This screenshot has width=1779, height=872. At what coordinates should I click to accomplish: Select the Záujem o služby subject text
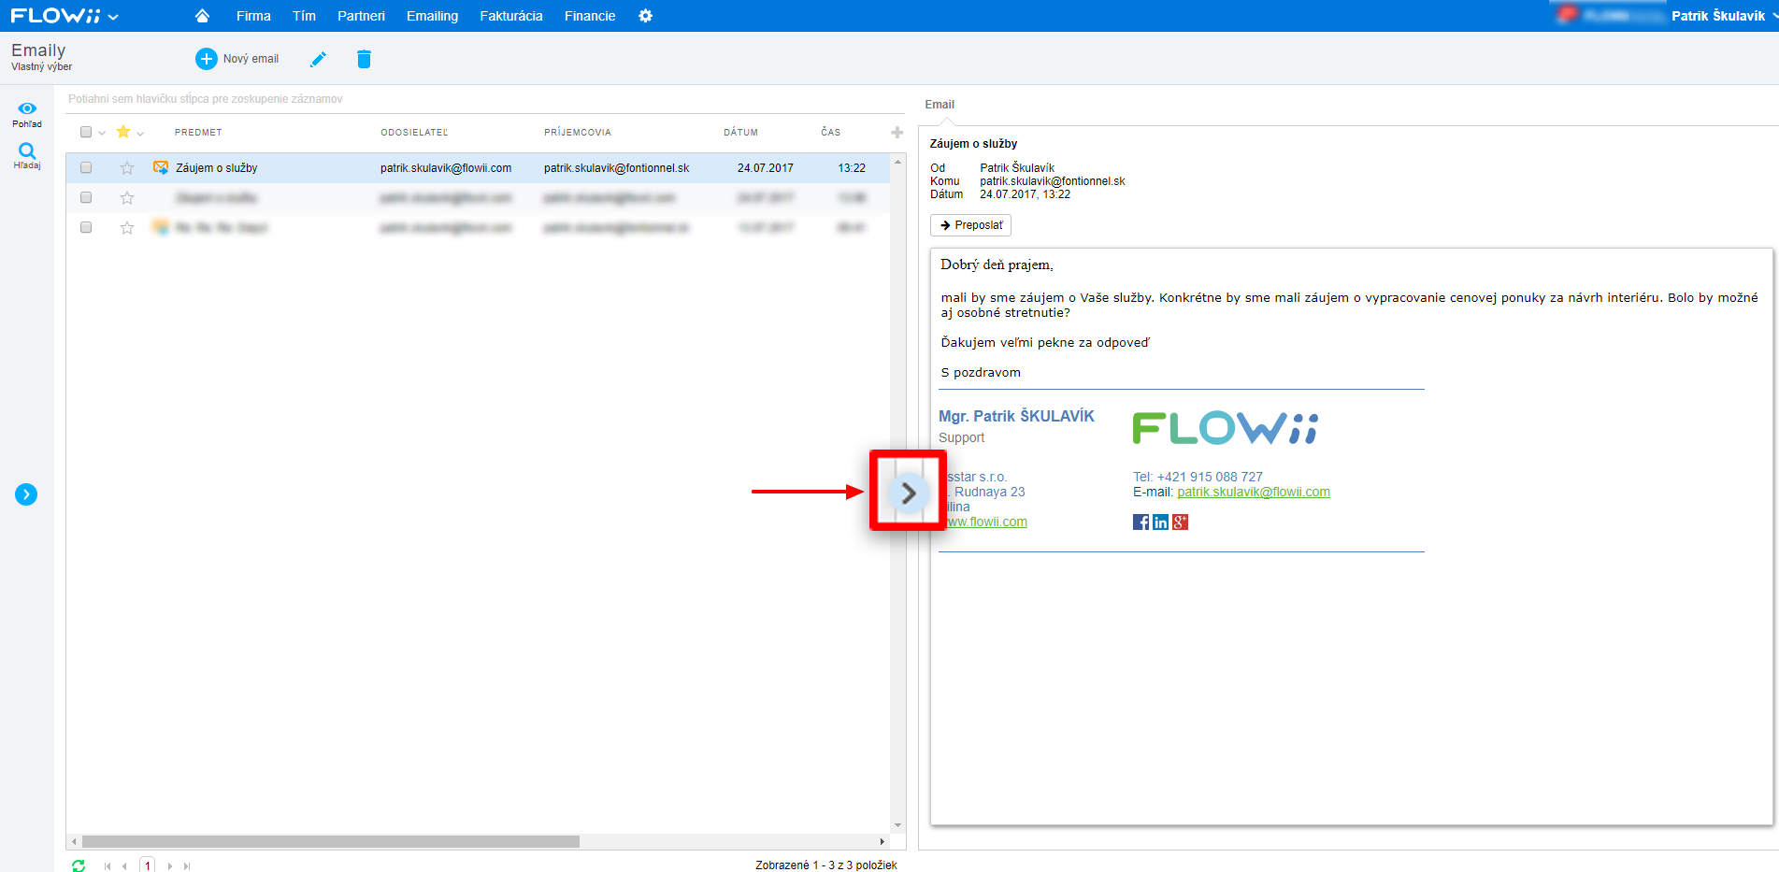pos(216,168)
